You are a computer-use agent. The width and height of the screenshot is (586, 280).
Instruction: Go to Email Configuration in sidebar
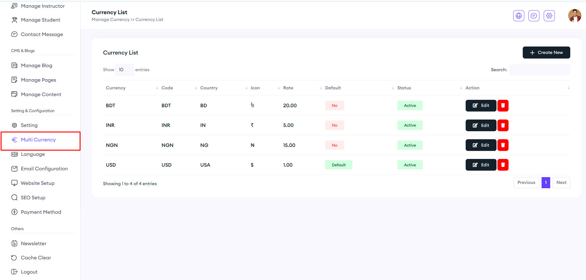[44, 168]
